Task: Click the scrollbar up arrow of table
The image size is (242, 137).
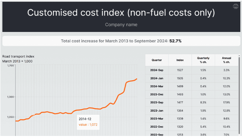Action: 239,56
